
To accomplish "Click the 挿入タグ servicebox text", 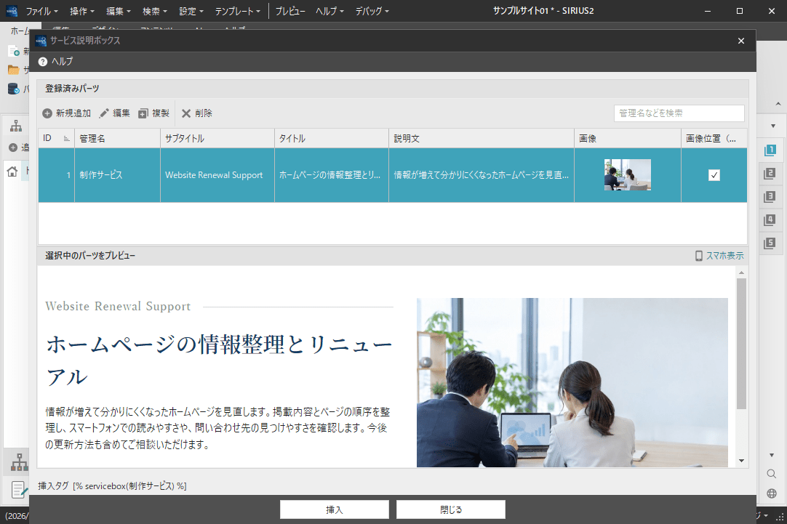I will point(113,486).
